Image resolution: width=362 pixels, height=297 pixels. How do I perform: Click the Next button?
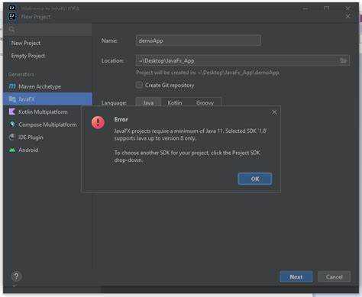coord(296,277)
